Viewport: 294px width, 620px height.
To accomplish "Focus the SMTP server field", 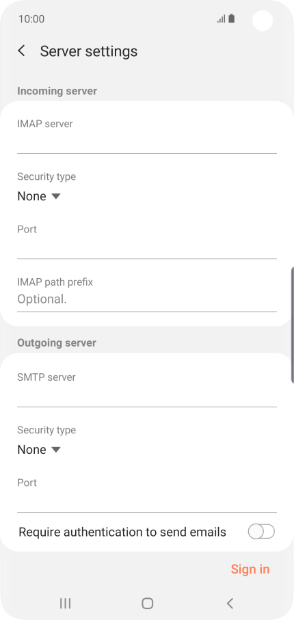I will (x=147, y=396).
